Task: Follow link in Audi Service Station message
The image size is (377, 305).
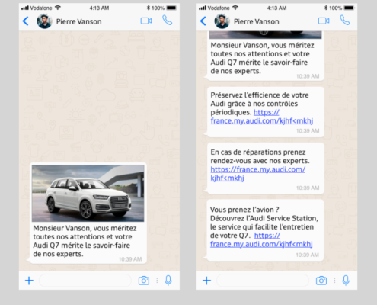Action: (x=261, y=239)
